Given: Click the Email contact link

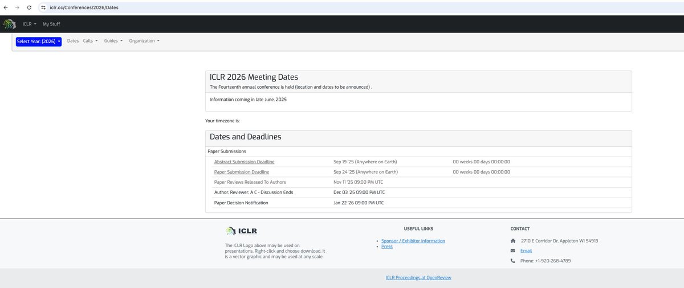Looking at the screenshot, I should pos(526,250).
